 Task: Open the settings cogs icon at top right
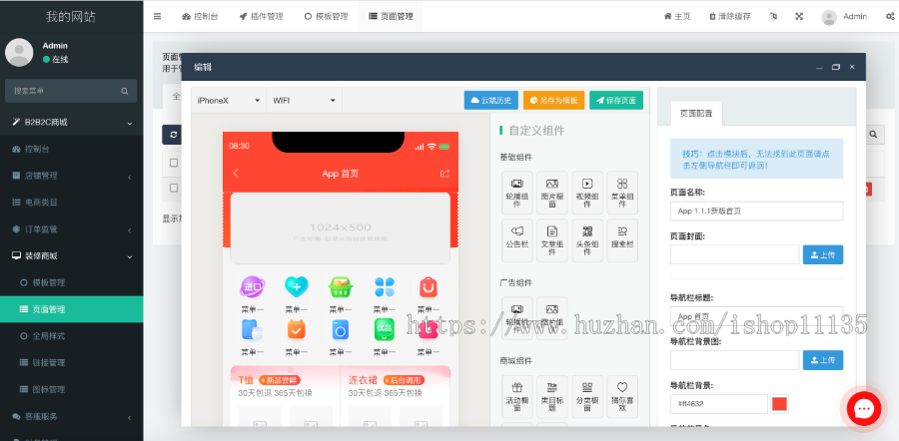pyautogui.click(x=890, y=17)
